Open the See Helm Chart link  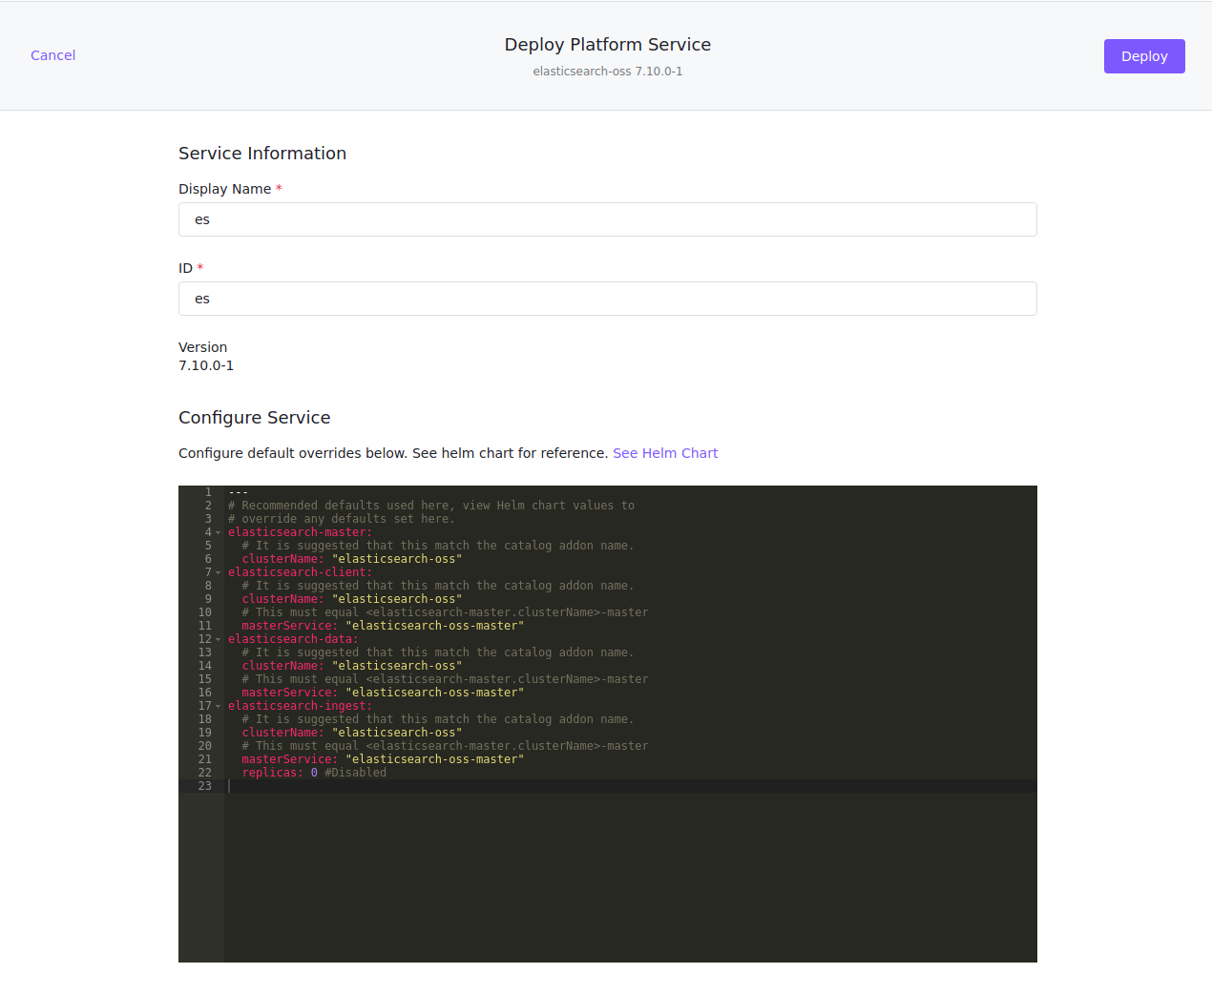(x=665, y=453)
